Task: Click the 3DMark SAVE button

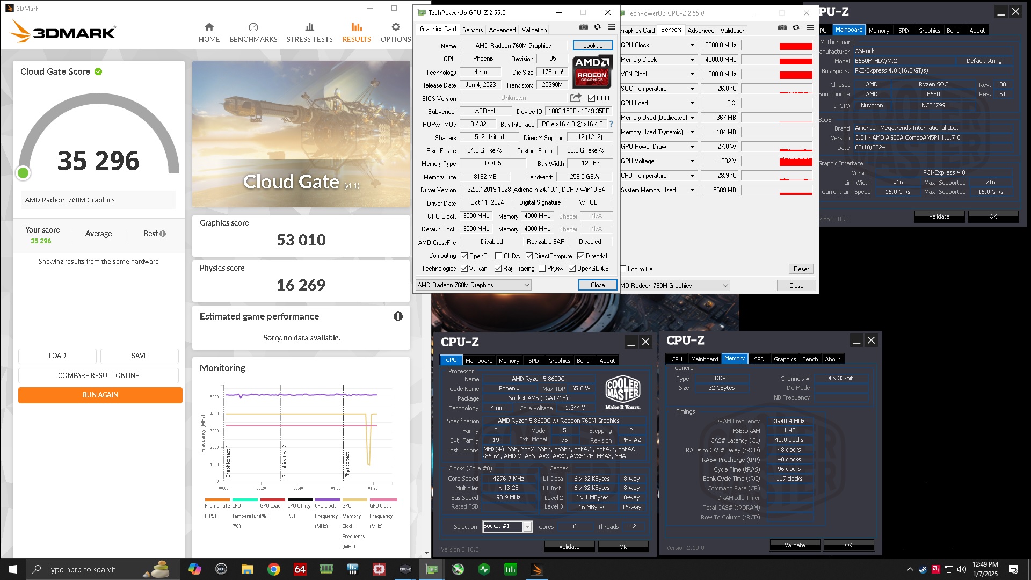Action: coord(140,356)
